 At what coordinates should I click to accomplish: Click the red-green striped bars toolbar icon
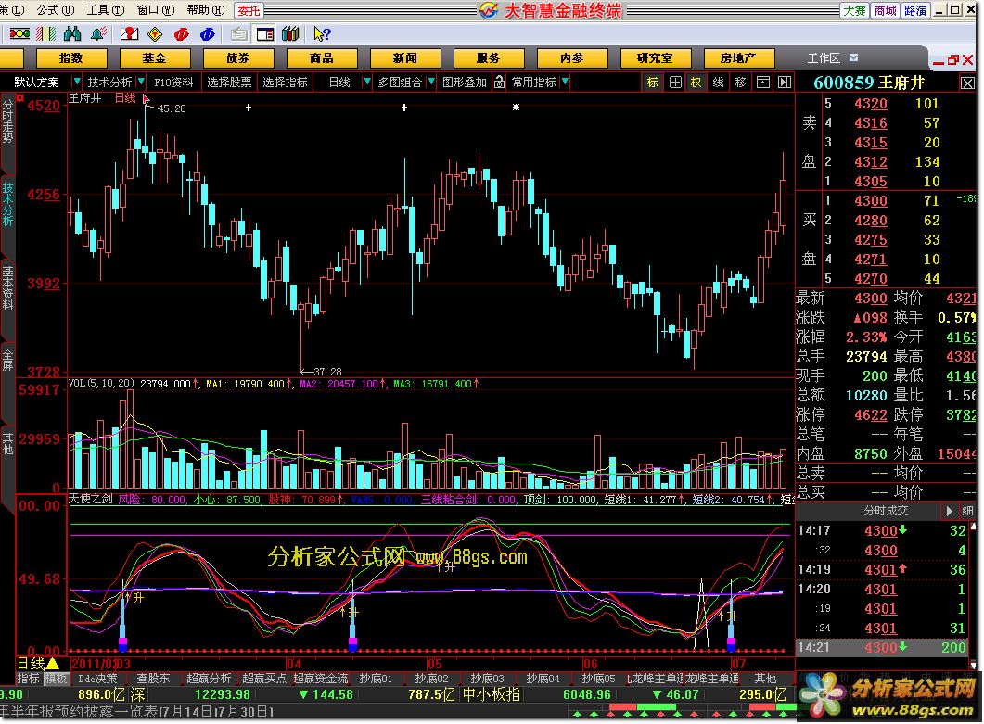tap(46, 34)
